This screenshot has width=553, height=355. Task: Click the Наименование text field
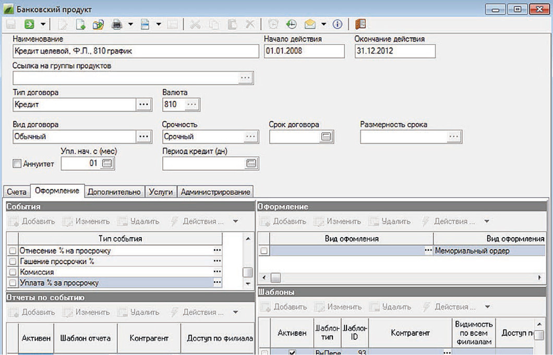136,51
